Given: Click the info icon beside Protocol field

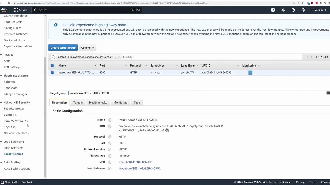Looking at the screenshot, I should 110,137.
